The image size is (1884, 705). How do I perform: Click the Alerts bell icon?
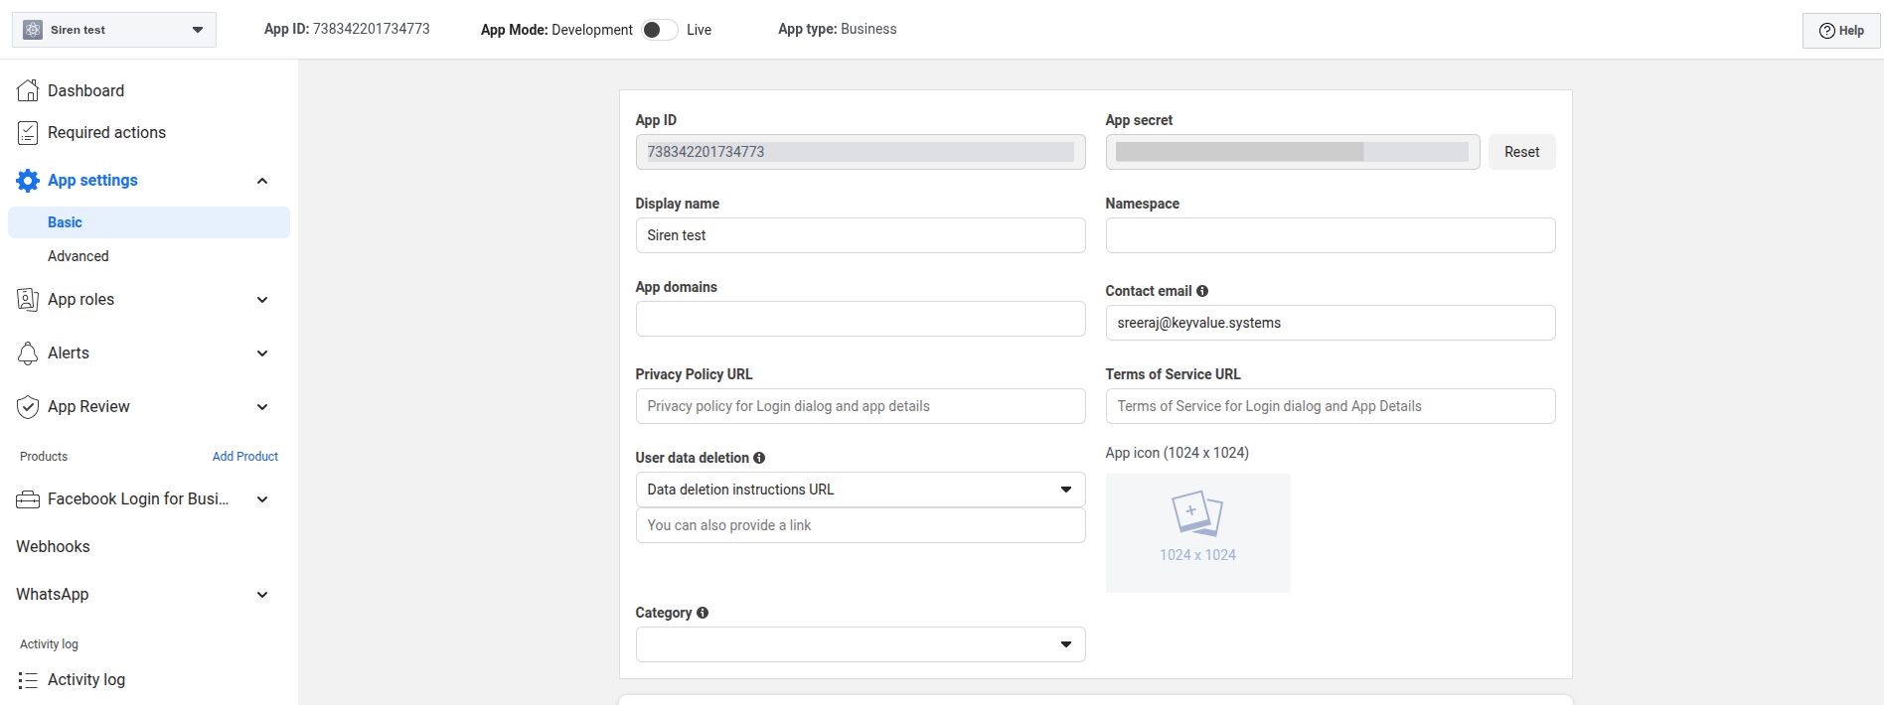click(x=28, y=352)
